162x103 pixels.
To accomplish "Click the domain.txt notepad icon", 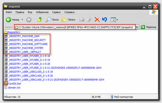I will [6, 88].
